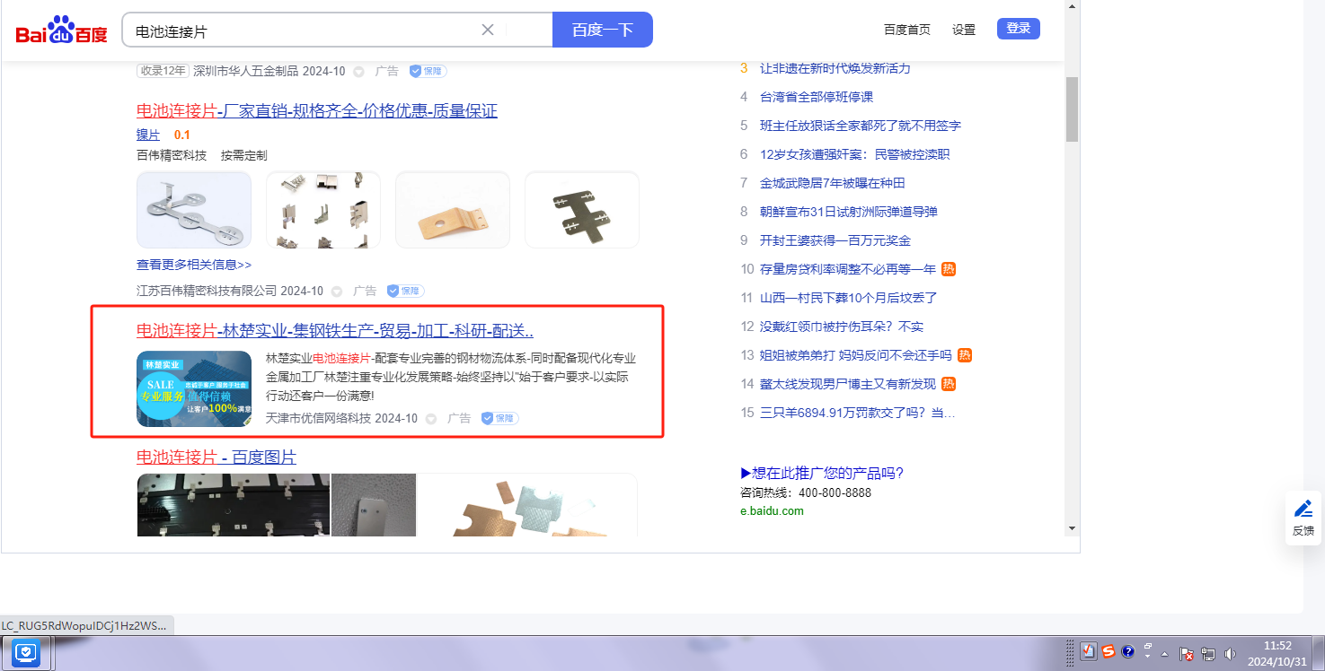
Task: Open hot topic 12岁女孩遭强奸案：民警被控渎职
Action: [854, 154]
